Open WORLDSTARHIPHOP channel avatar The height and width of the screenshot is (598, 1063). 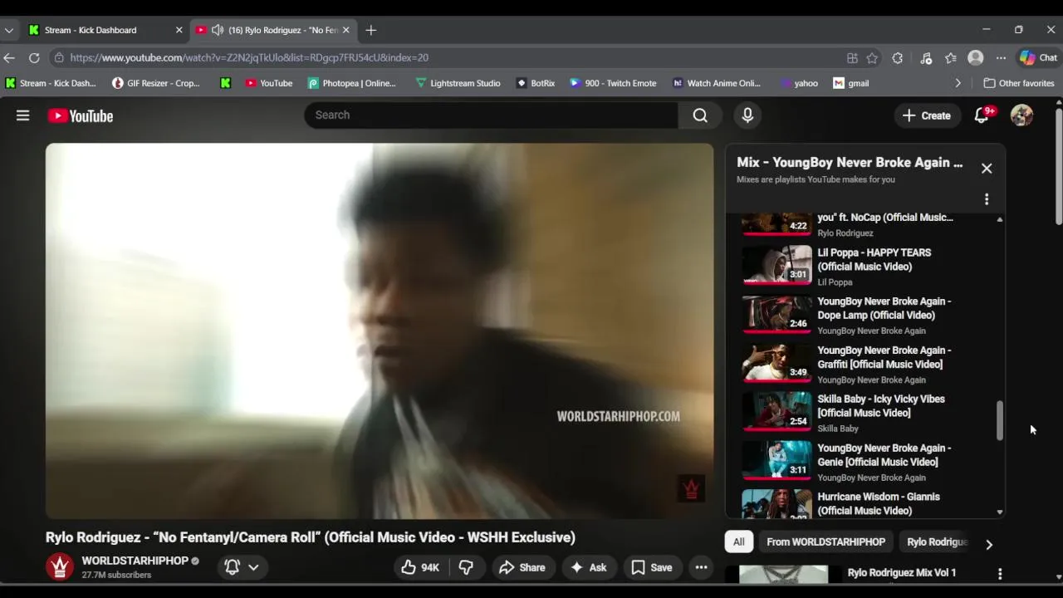60,566
